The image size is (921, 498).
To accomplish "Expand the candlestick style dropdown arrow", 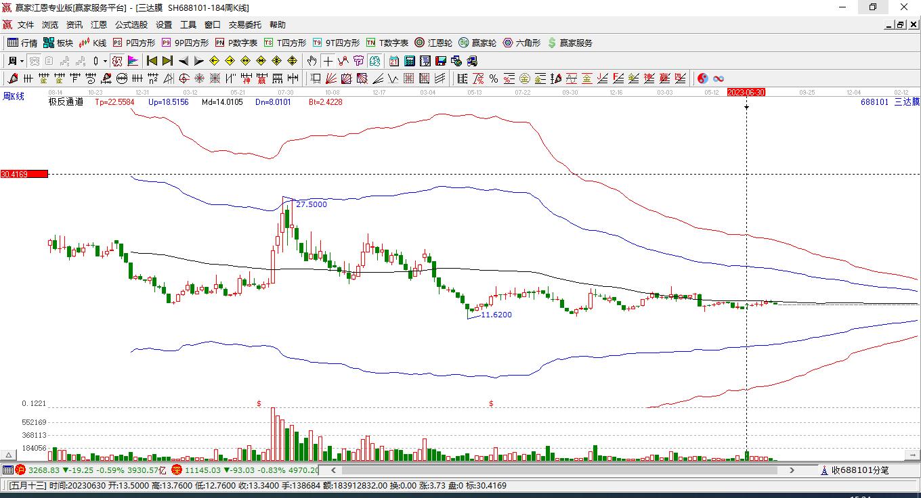I will 105,61.
